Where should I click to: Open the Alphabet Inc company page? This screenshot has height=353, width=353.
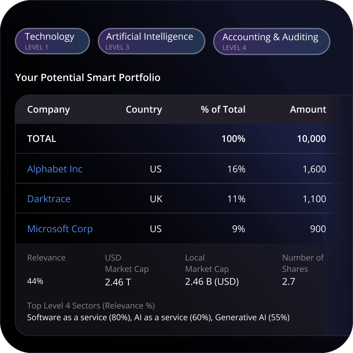(55, 169)
